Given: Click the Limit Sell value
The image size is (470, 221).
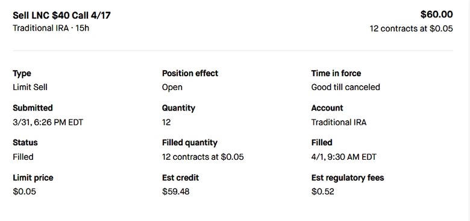Looking at the screenshot, I should [x=30, y=87].
